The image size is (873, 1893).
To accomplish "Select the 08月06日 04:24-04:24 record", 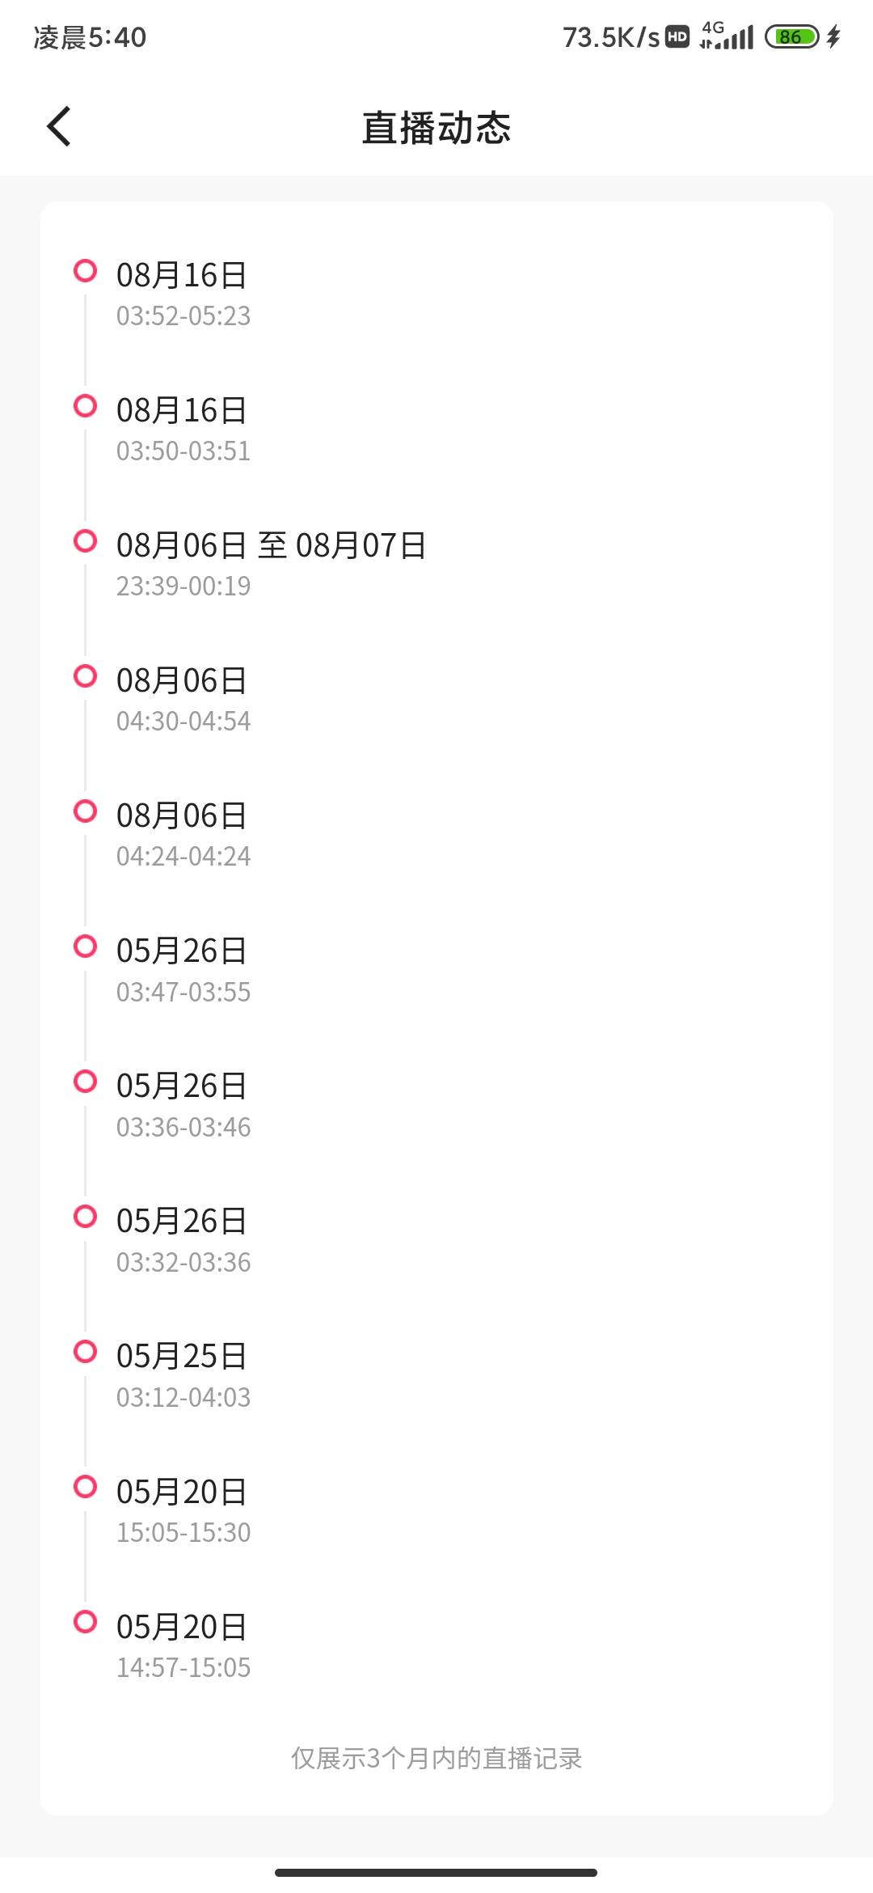I will 183,835.
